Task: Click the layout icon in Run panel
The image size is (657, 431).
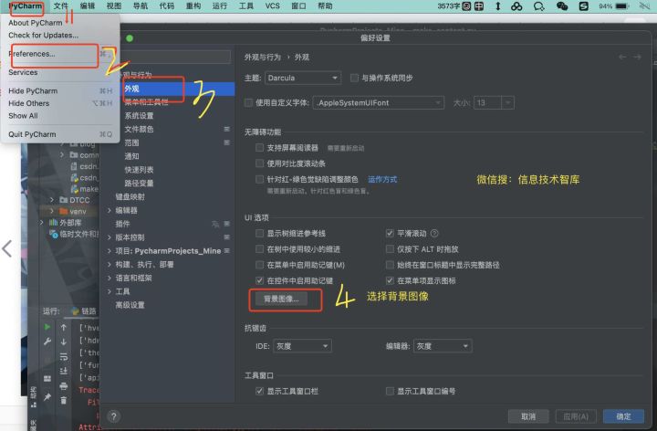Action: tap(47, 379)
